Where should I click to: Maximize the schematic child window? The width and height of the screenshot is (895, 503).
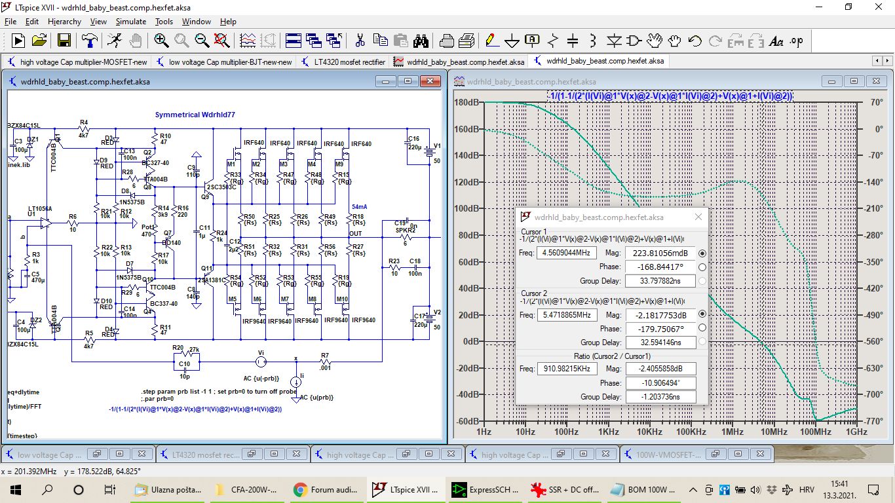(x=408, y=81)
